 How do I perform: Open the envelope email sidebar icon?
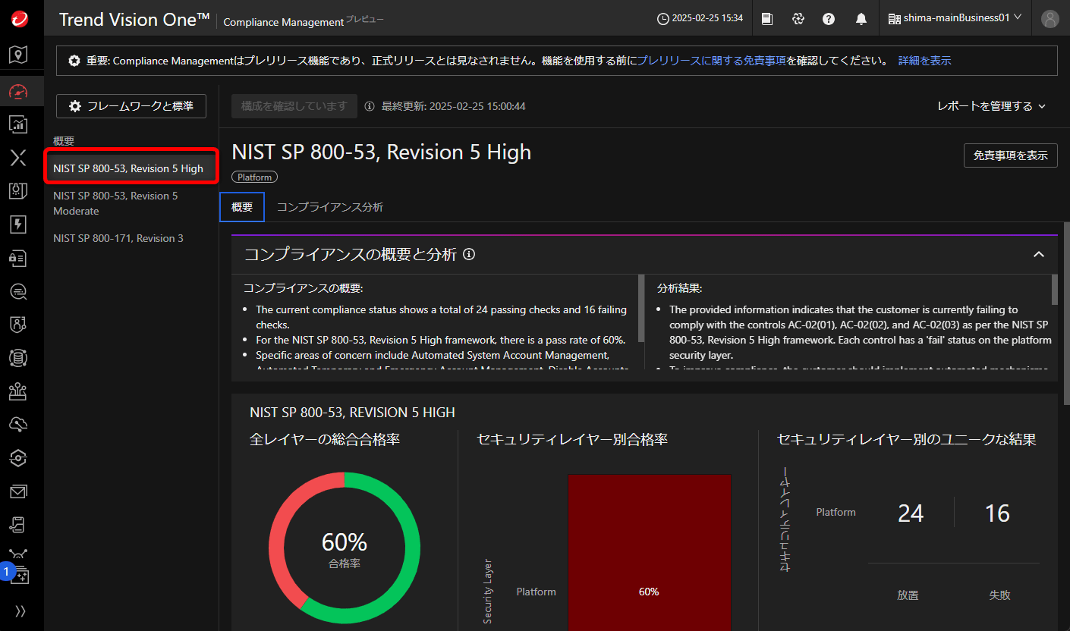pos(18,491)
